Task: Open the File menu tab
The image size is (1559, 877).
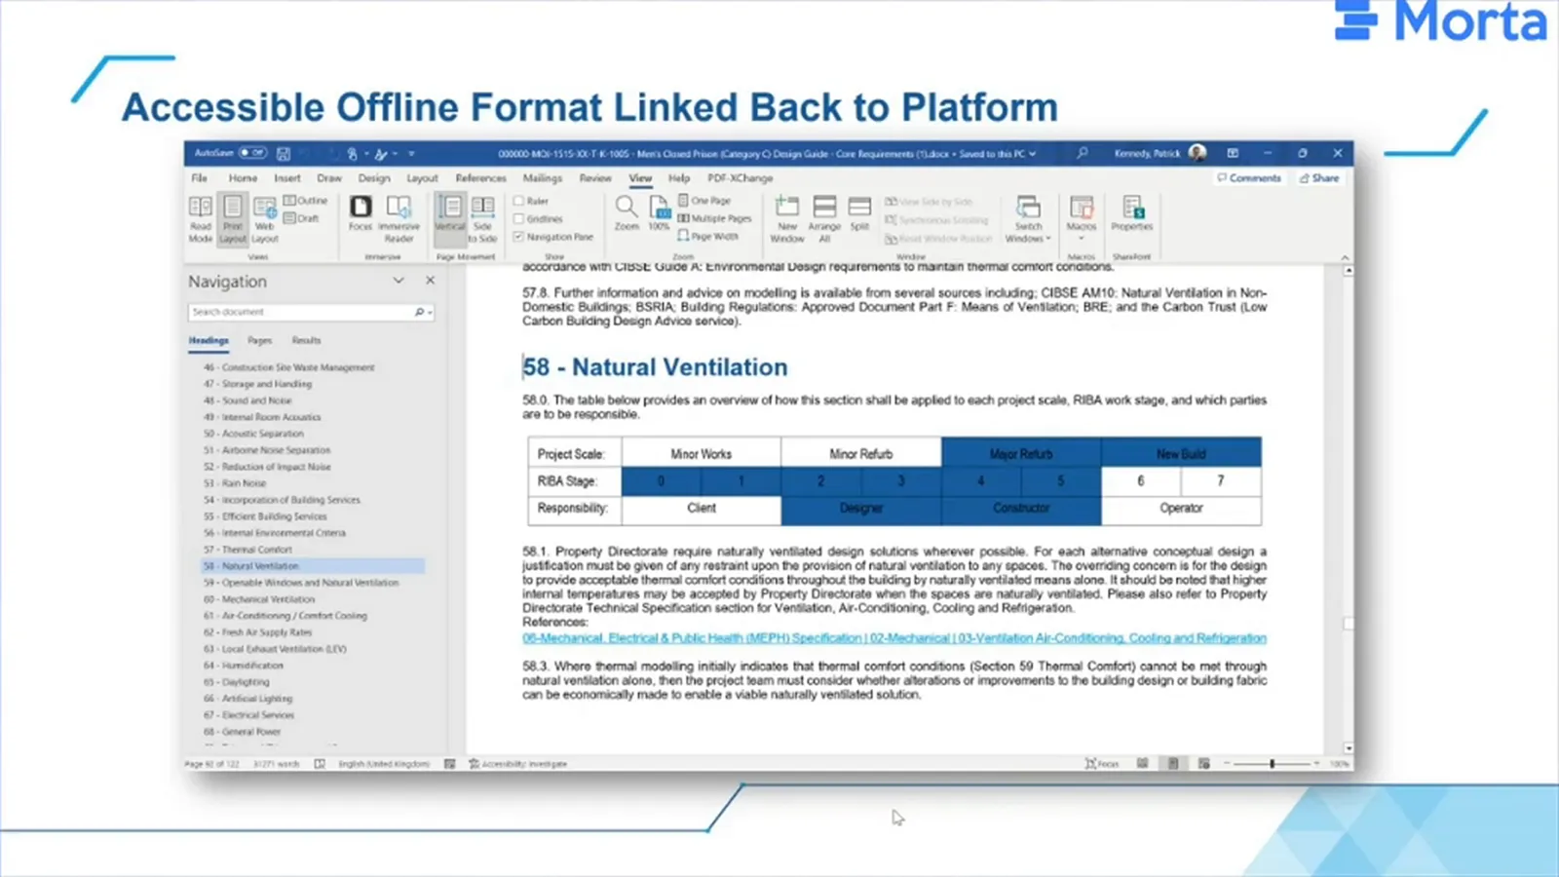Action: coord(200,178)
